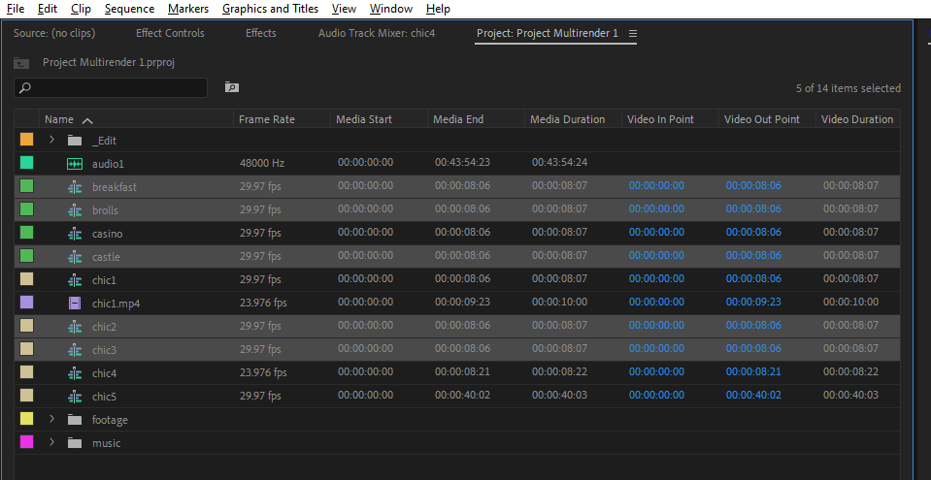Click the music bin folder icon
Image resolution: width=931 pixels, height=480 pixels.
74,443
